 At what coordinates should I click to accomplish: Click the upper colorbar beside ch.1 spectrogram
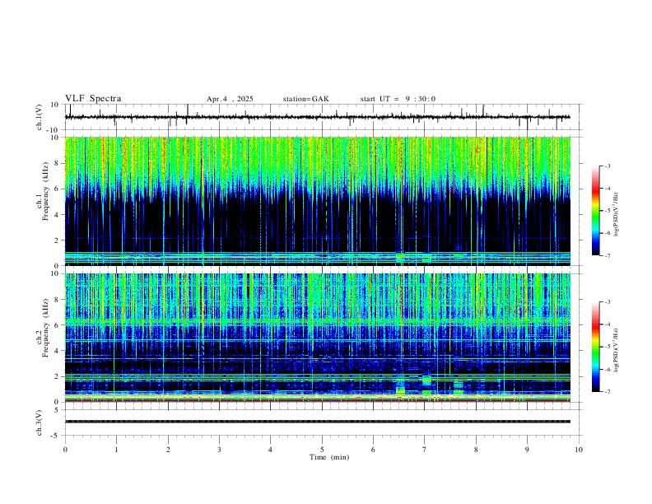(595, 211)
